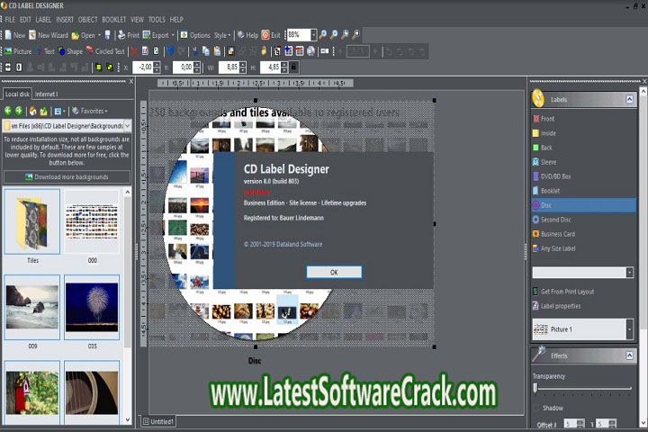Open the backgrounds folder path dropdown
Image resolution: width=648 pixels, height=432 pixels.
click(127, 126)
